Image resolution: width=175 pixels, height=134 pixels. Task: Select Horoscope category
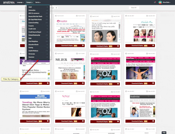[38, 54]
